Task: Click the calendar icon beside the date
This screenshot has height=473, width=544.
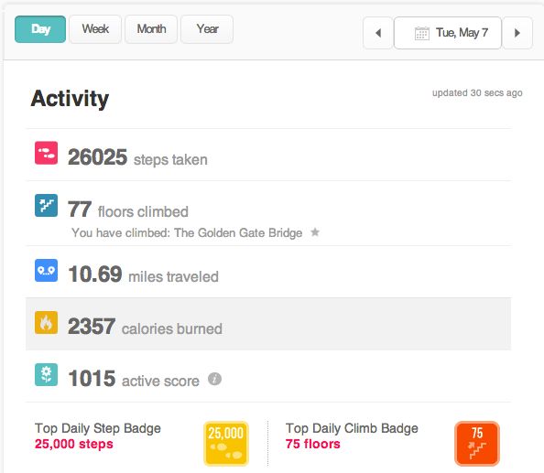Action: pyautogui.click(x=422, y=33)
